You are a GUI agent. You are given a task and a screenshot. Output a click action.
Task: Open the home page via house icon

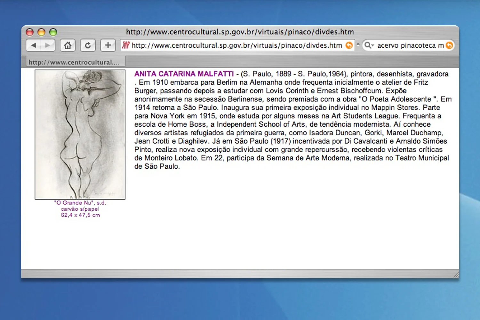pos(68,45)
